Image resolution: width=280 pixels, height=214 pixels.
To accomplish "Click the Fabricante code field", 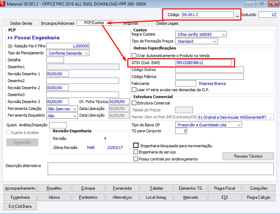I will (186, 83).
